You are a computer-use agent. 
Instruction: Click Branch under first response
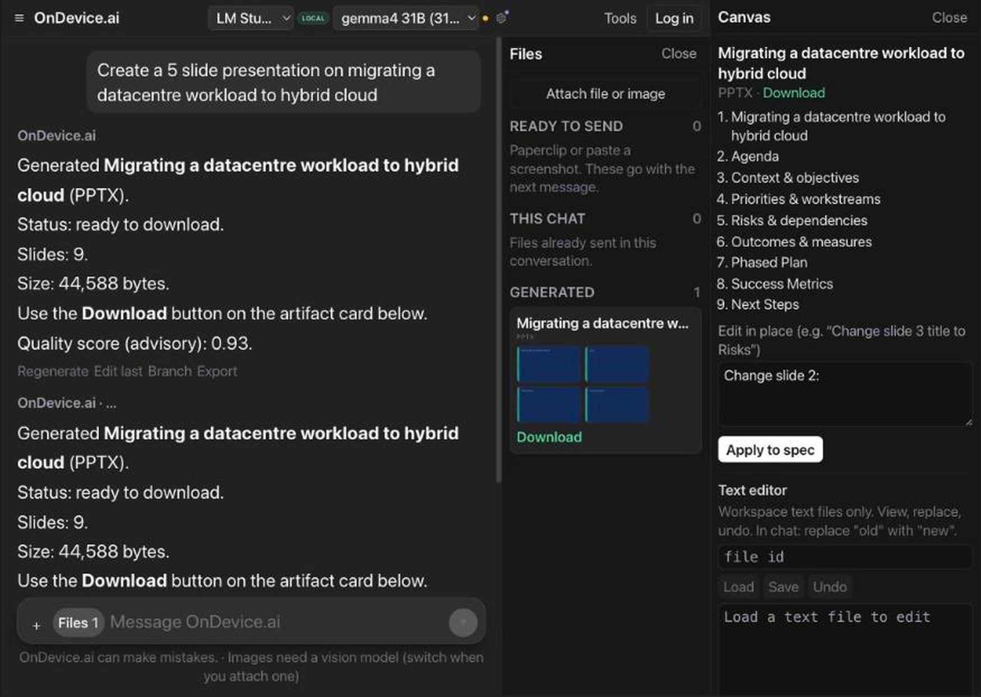pyautogui.click(x=170, y=371)
